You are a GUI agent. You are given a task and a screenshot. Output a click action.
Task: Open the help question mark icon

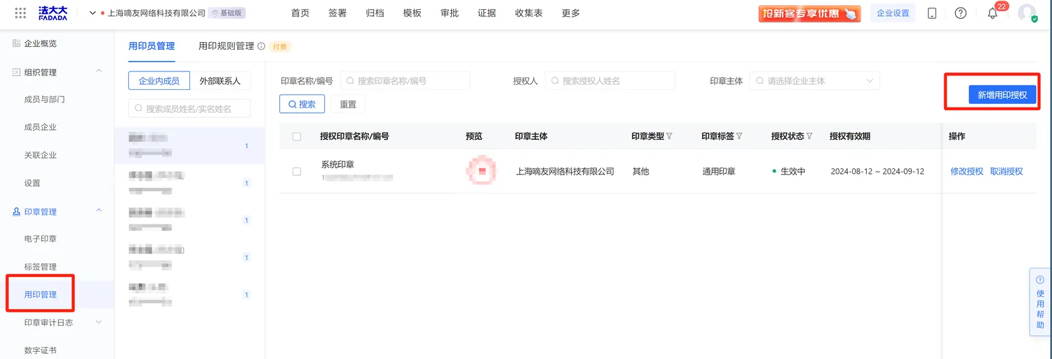961,13
